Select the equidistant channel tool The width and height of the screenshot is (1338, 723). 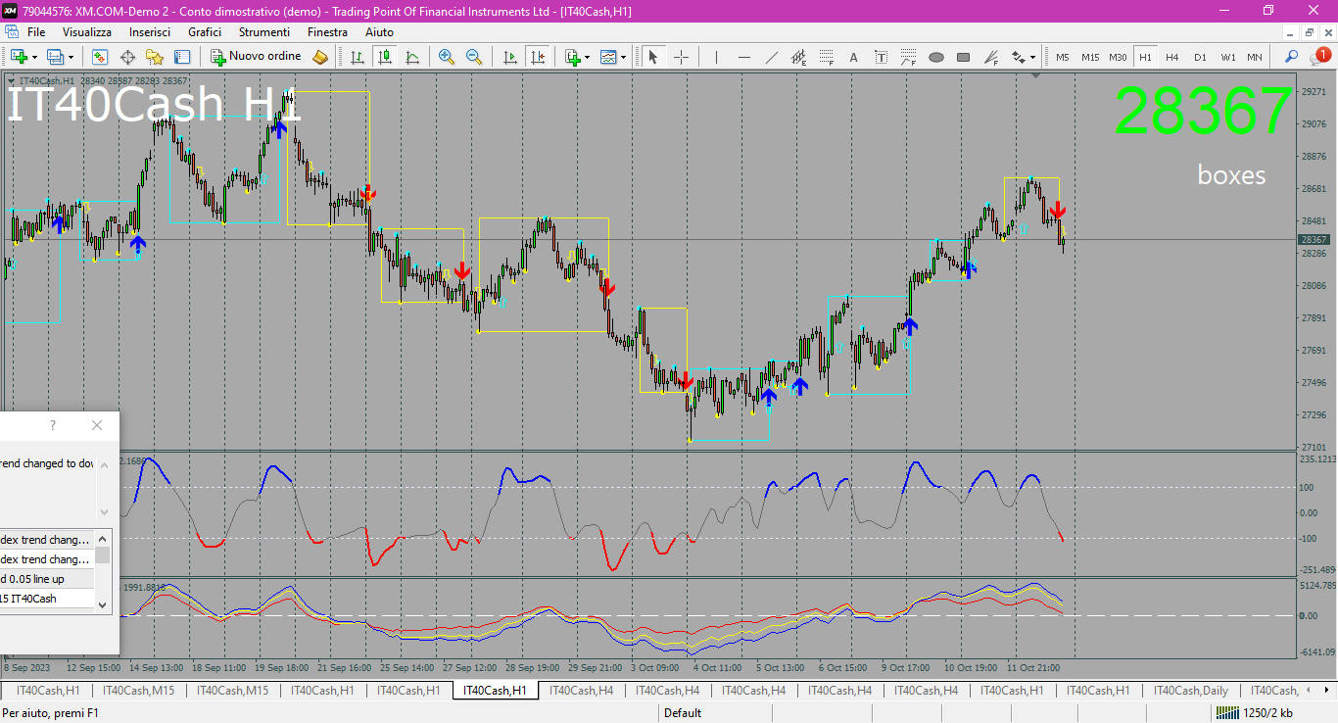click(798, 57)
